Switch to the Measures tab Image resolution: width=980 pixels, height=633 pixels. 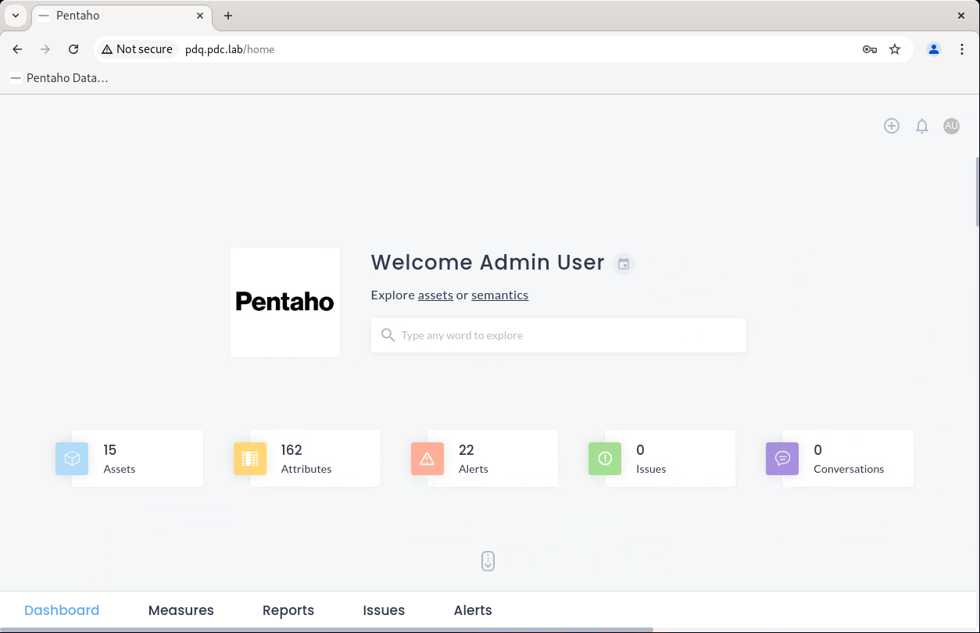(181, 610)
